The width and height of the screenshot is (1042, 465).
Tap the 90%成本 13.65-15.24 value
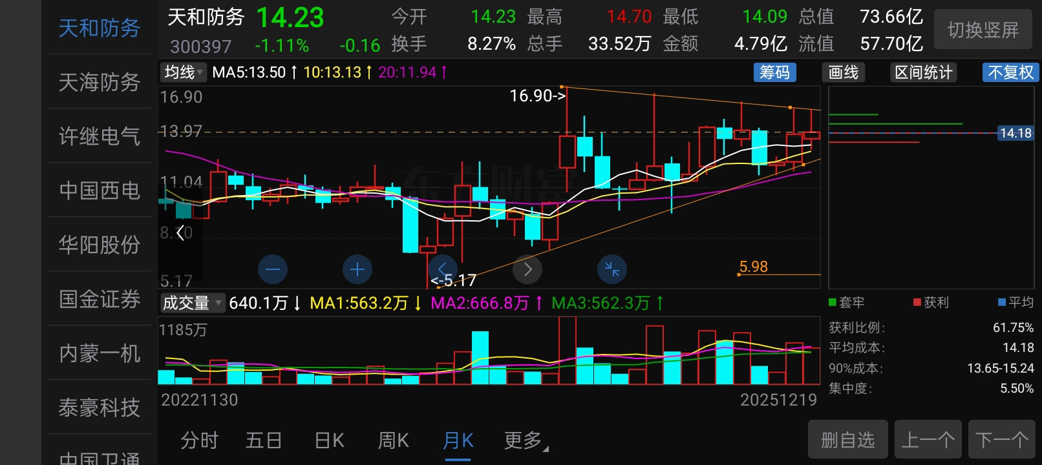pyautogui.click(x=1001, y=368)
